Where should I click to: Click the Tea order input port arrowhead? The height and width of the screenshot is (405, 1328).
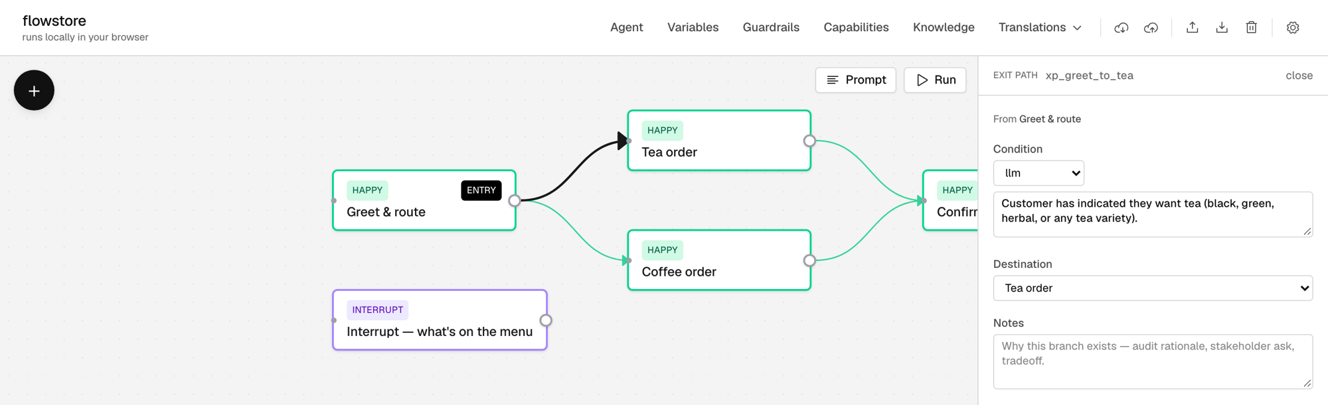[625, 141]
